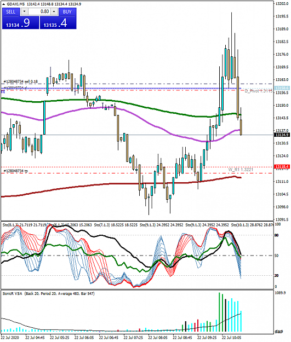Screen dimensions: 291x342
Task: Click the sell price 13134.9 panel
Action: pyautogui.click(x=20, y=22)
